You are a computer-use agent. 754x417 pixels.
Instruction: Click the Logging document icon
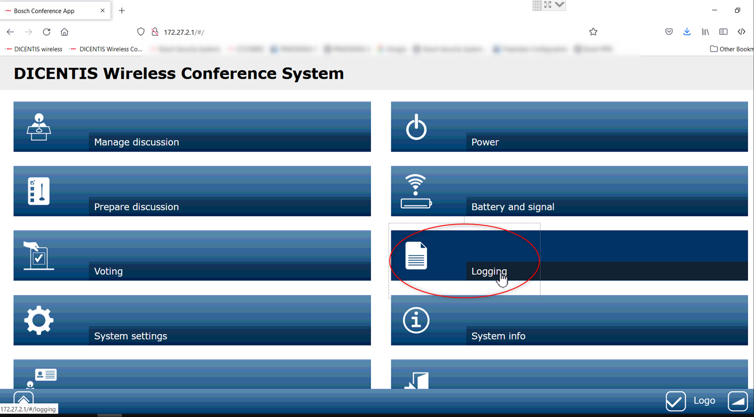pos(416,256)
